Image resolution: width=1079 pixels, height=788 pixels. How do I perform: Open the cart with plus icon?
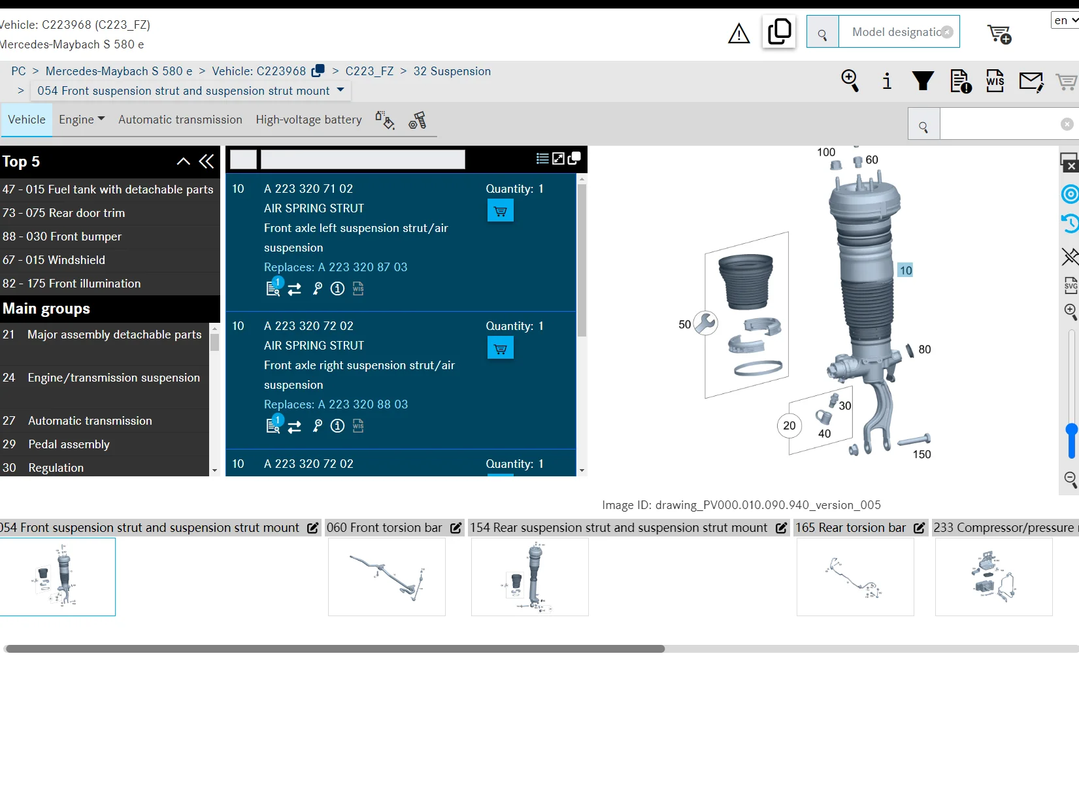click(x=999, y=34)
